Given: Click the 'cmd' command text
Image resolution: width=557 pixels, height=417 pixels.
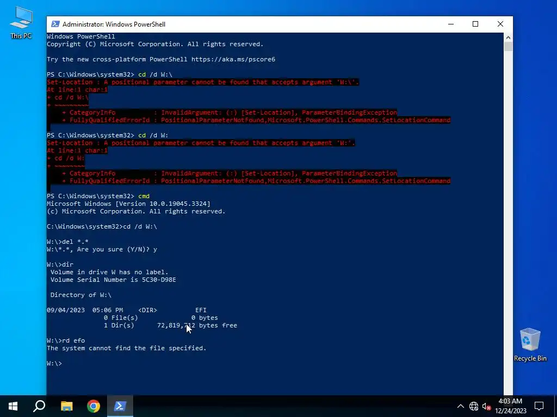Looking at the screenshot, I should click(x=144, y=196).
